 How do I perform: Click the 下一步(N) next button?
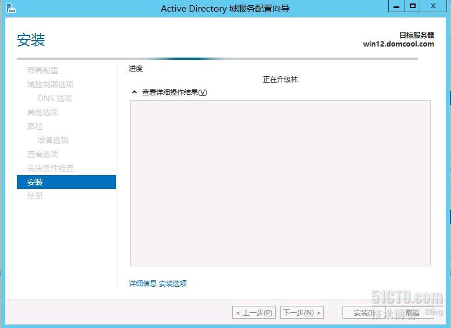[302, 312]
